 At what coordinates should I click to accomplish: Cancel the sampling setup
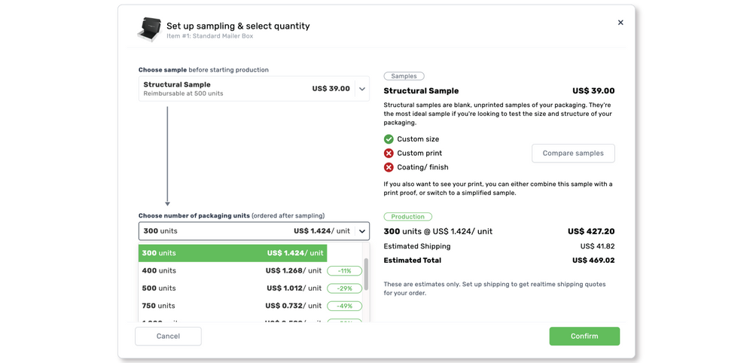point(168,336)
